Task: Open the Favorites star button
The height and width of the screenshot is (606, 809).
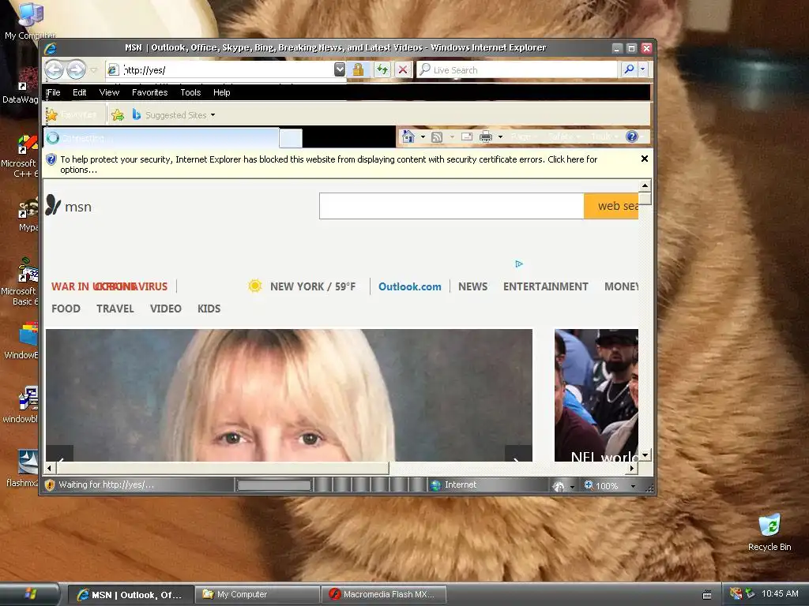Action: (x=72, y=114)
